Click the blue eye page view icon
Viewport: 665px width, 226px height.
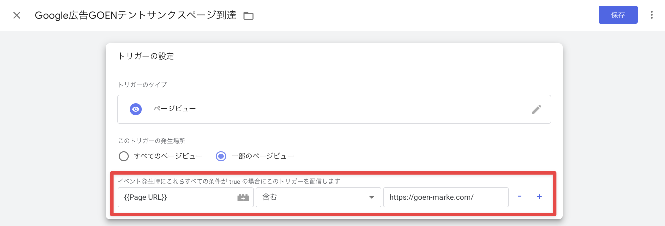(x=136, y=109)
